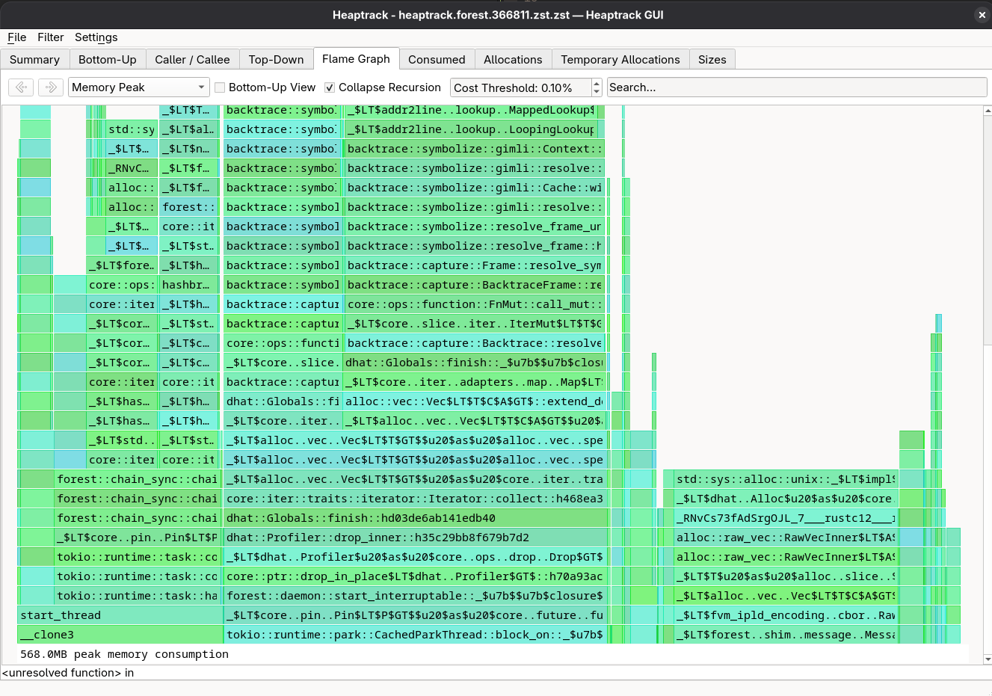Select the start_thread flame graph frame
This screenshot has height=696, width=992.
pos(120,615)
